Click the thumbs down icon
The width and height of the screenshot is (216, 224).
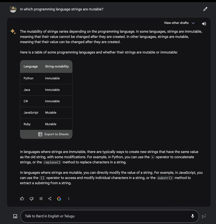[31, 199]
